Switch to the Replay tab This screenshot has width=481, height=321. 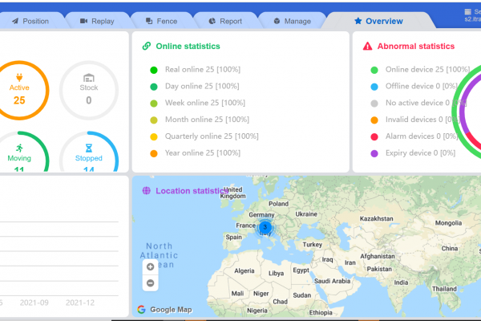pyautogui.click(x=97, y=21)
